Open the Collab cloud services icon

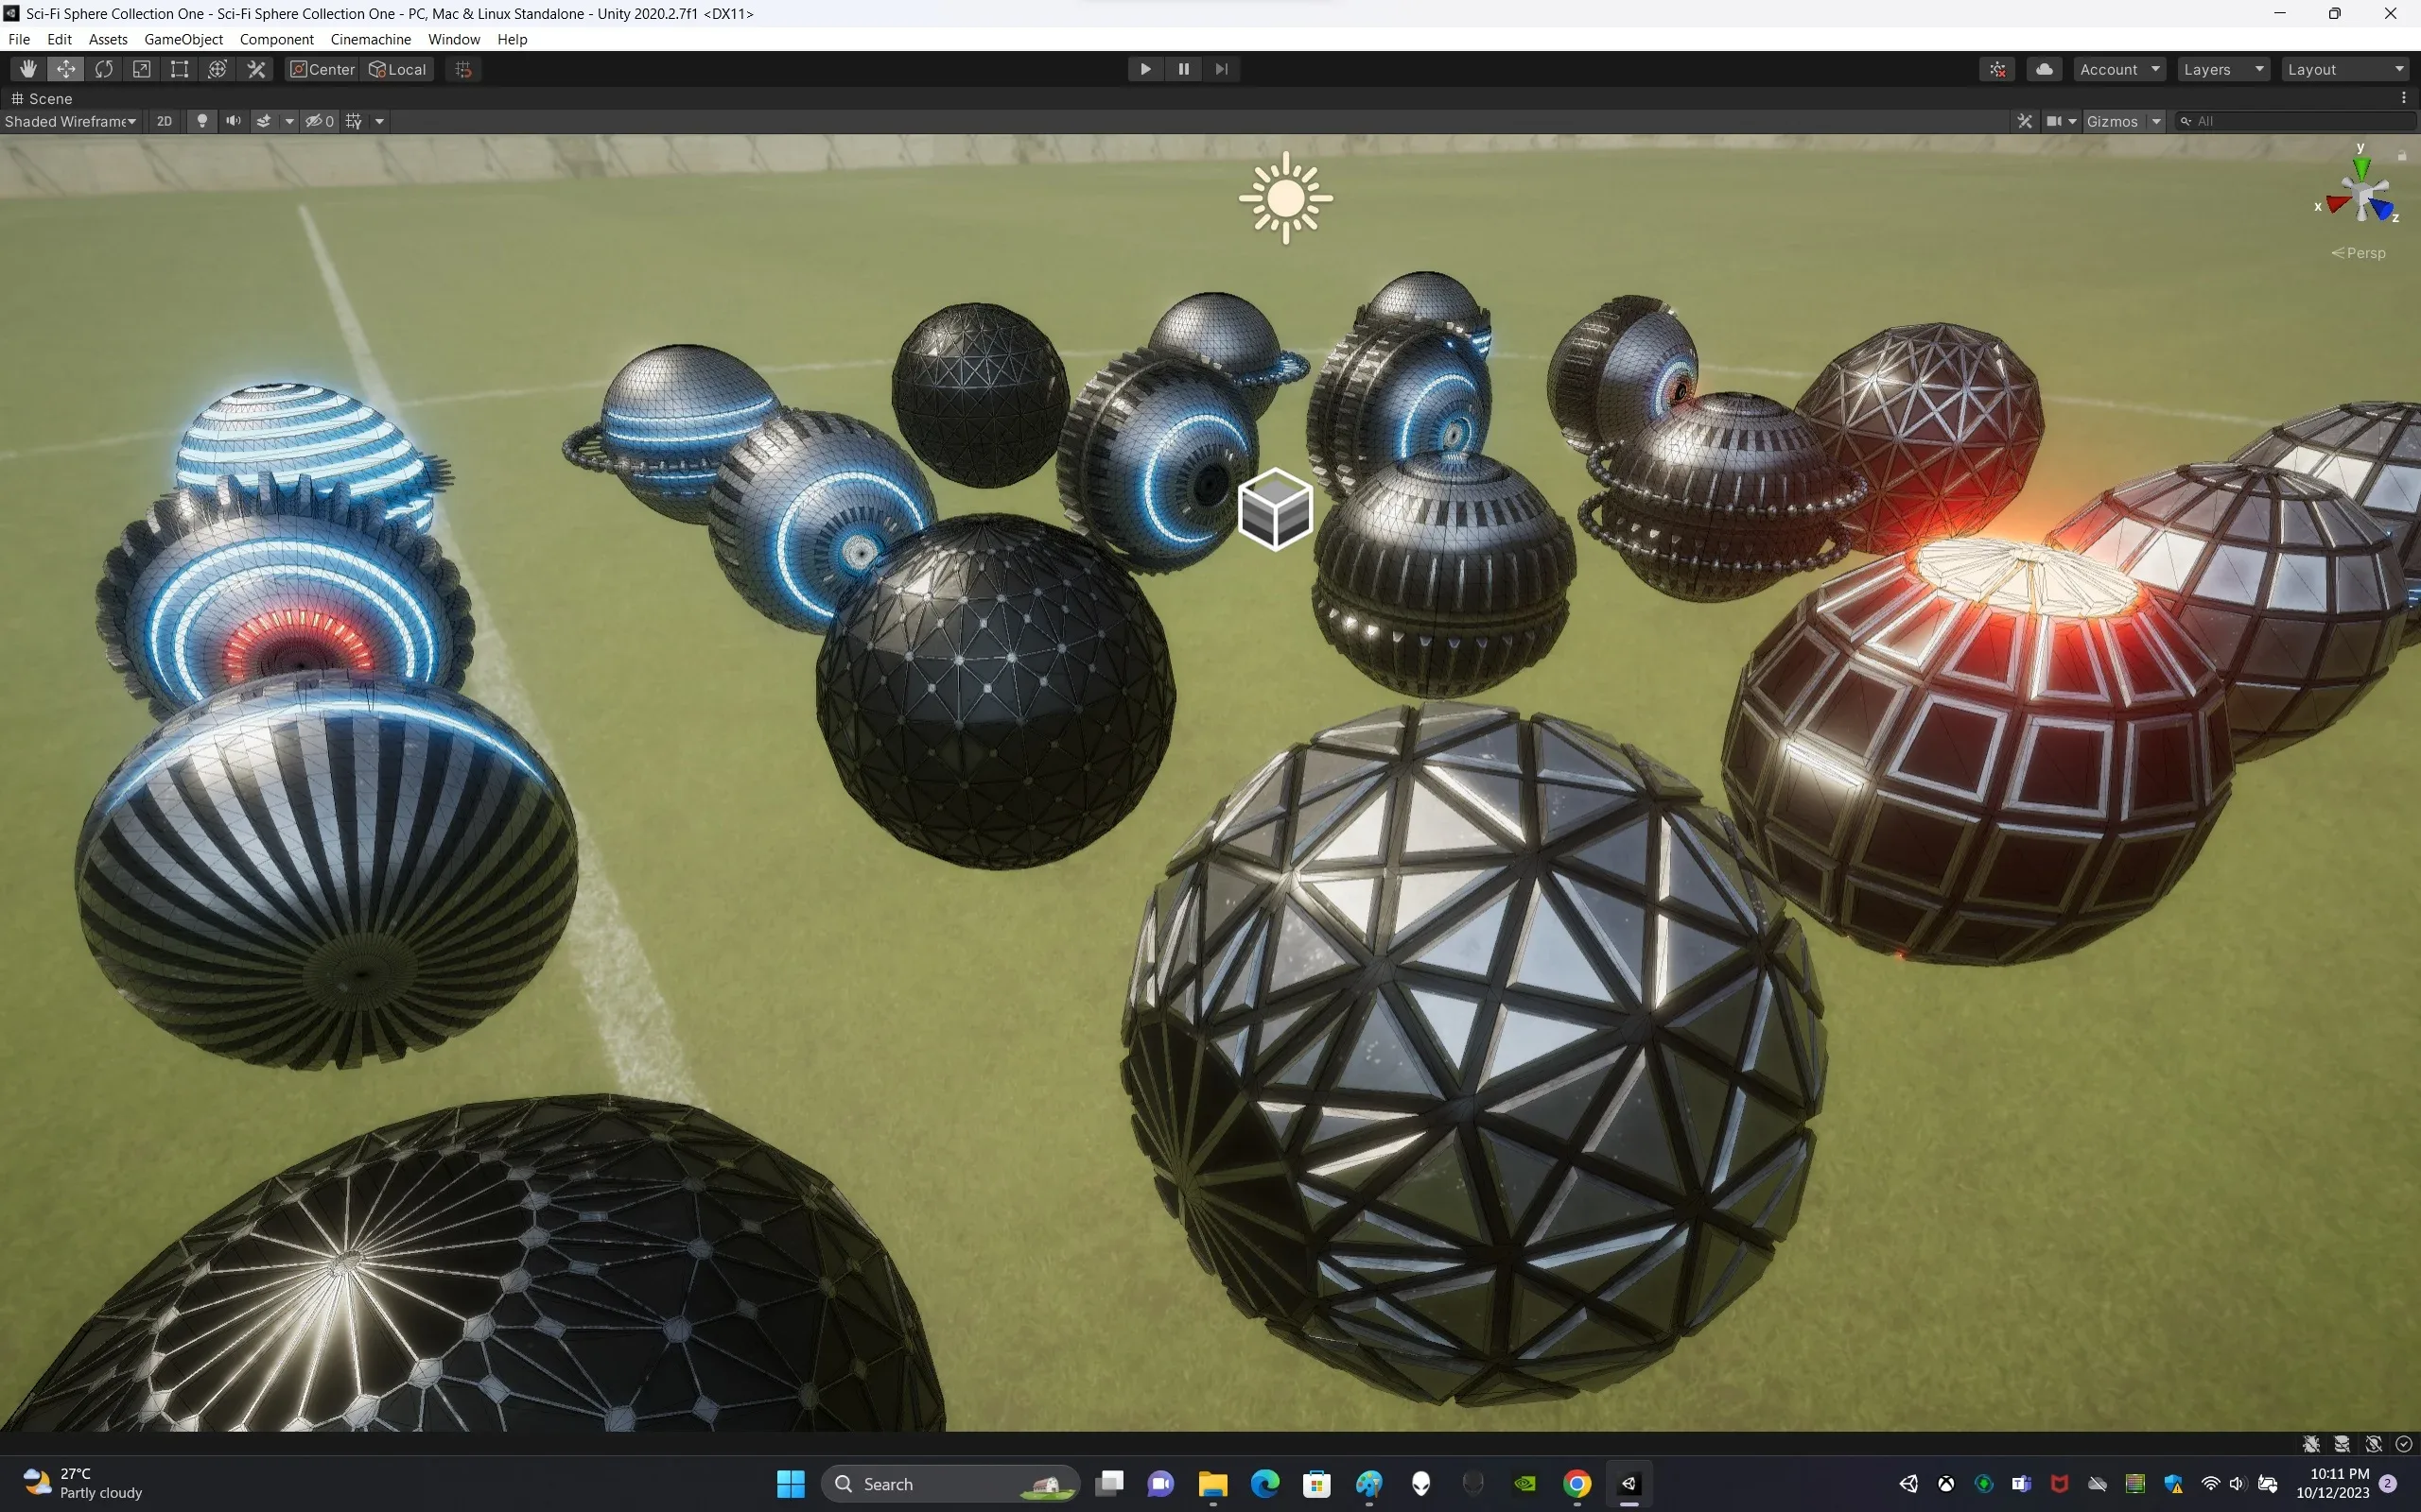coord(2044,69)
